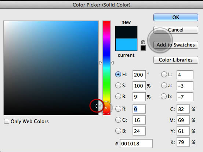
Task: Select the R red radio button
Action: (118, 109)
